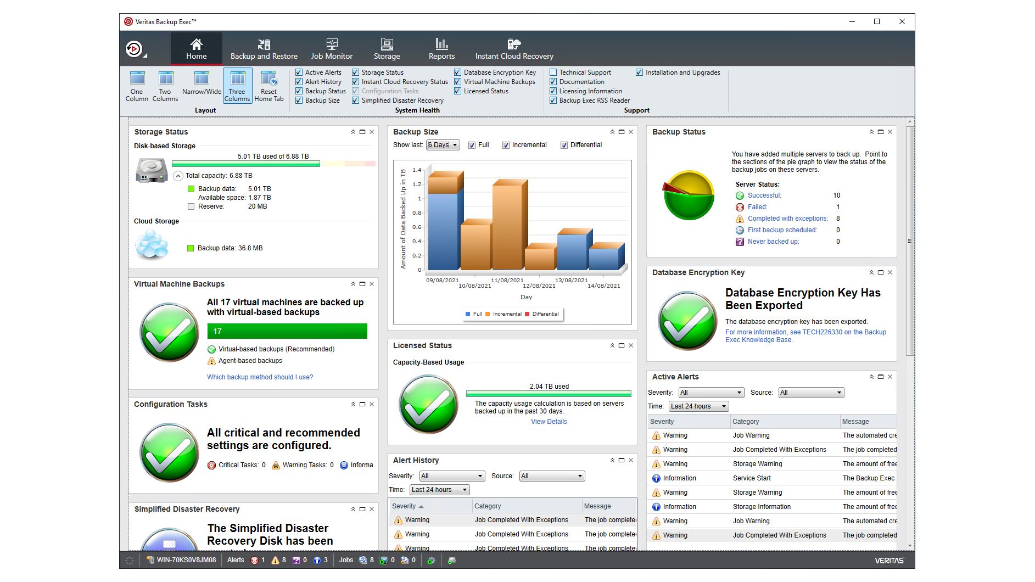Open the Backup and Restore tab
This screenshot has width=1035, height=582.
(x=264, y=48)
